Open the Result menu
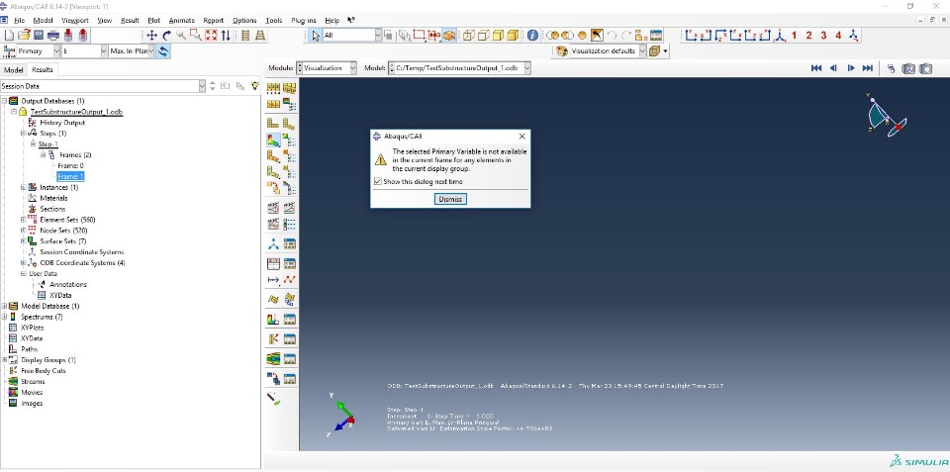The width and height of the screenshot is (950, 472). point(130,20)
